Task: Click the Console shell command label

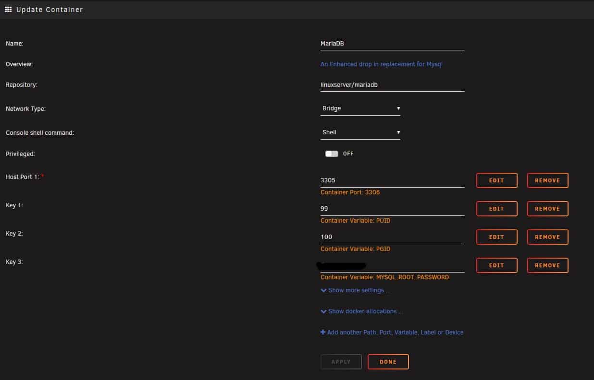Action: click(x=40, y=133)
